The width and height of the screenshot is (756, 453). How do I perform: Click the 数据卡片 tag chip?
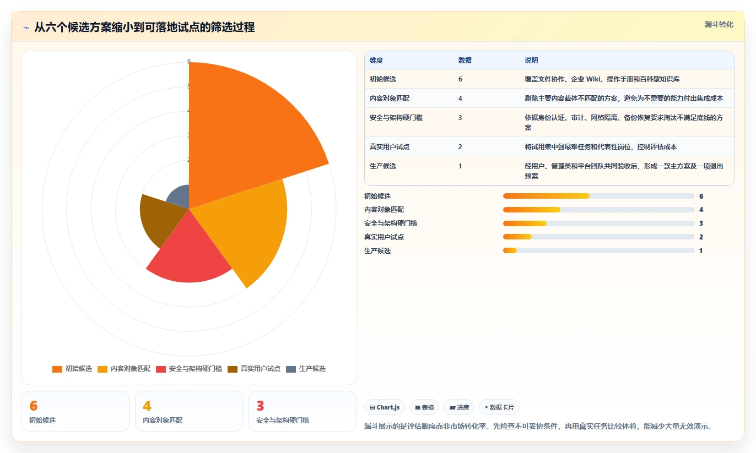tap(499, 407)
